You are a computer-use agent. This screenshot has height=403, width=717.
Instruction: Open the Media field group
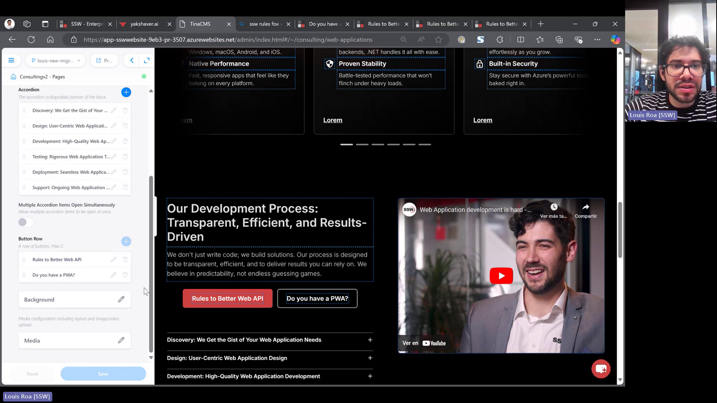75,341
